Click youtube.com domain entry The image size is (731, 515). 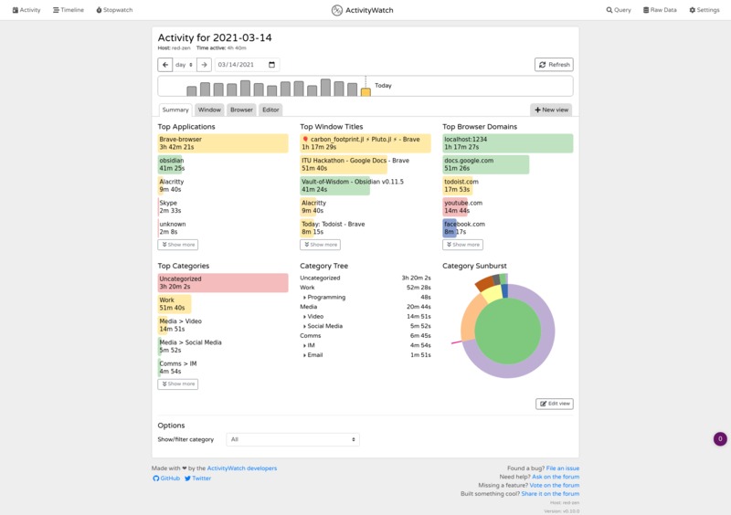[x=462, y=207]
